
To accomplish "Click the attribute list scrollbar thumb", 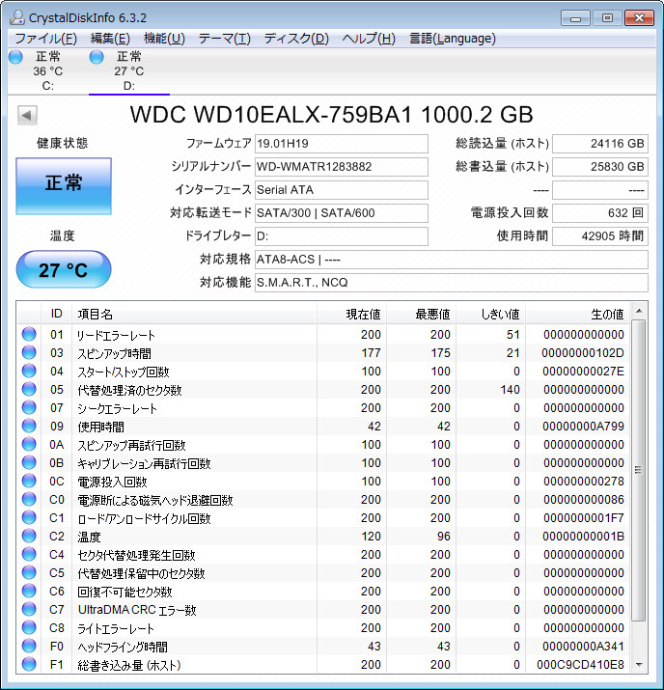I will (639, 470).
